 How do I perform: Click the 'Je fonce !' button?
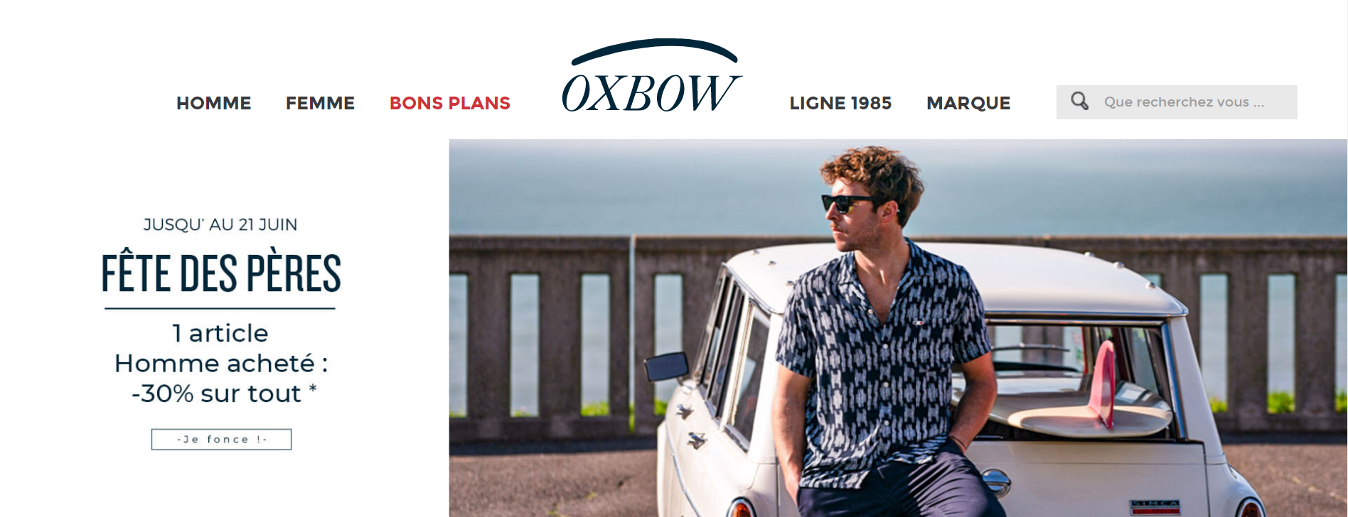coord(221,440)
